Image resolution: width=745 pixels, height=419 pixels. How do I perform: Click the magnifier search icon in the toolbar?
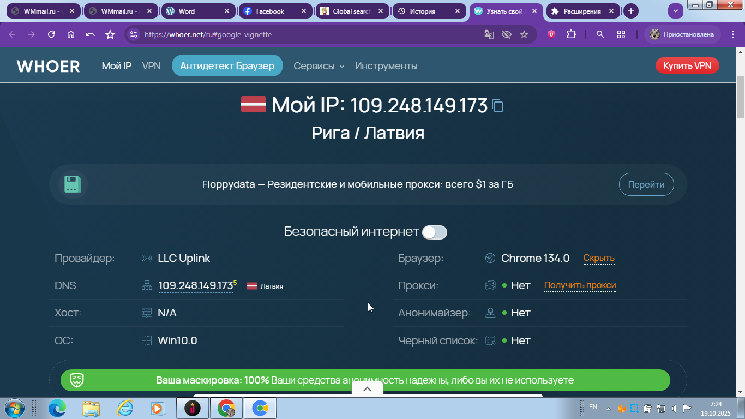(600, 34)
